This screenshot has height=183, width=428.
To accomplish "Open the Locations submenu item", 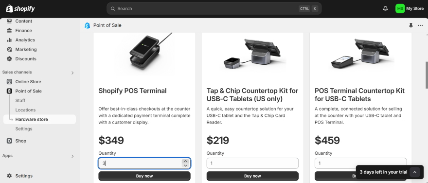I will 25,110.
